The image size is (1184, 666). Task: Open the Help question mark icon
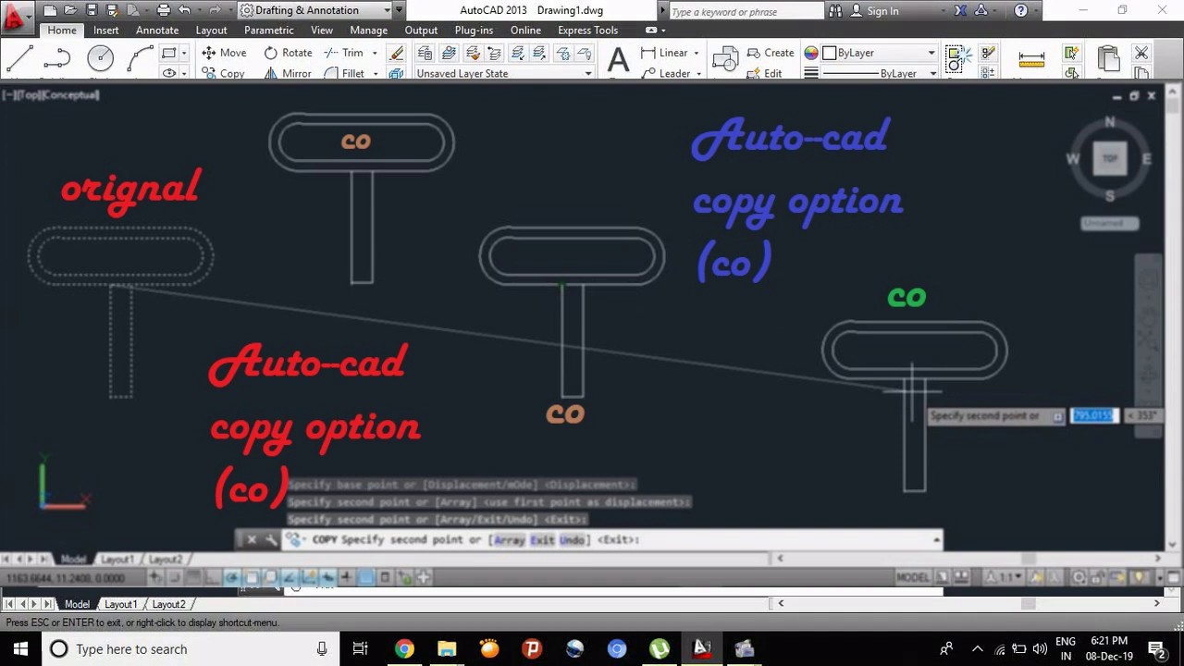tap(1021, 11)
